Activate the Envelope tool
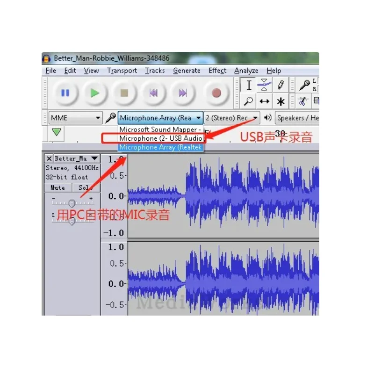 (x=264, y=85)
